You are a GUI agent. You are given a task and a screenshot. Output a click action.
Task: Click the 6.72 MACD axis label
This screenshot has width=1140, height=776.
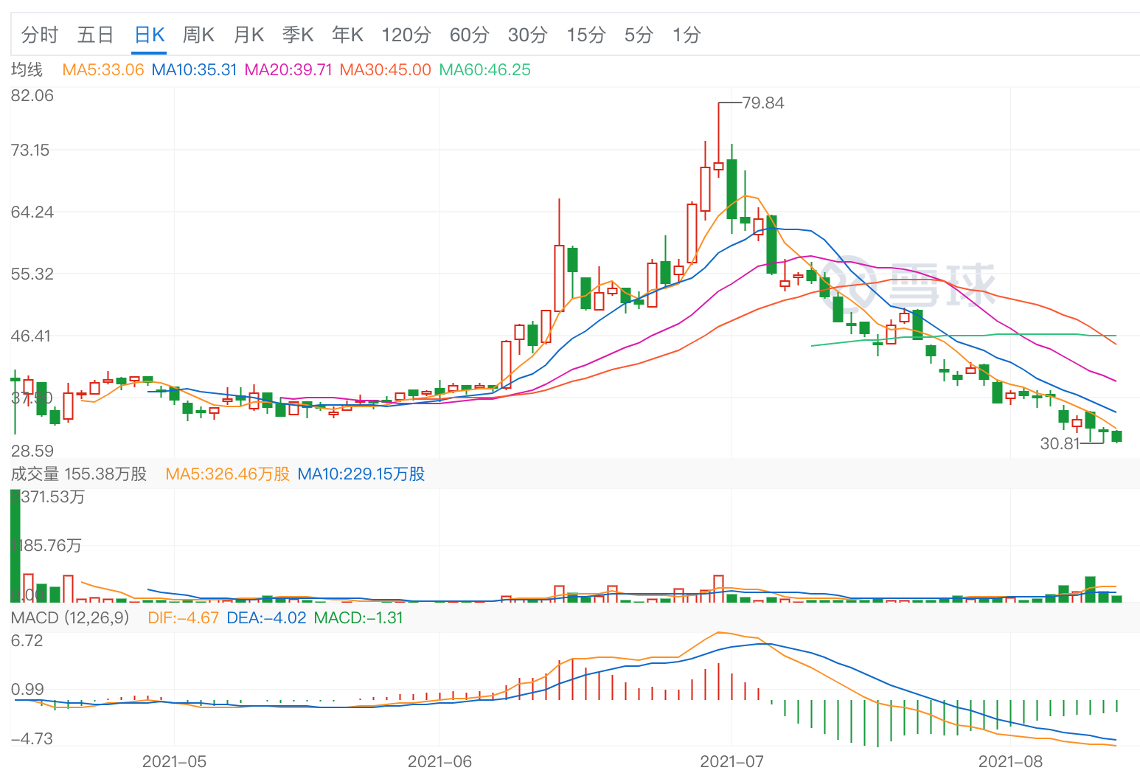(27, 640)
